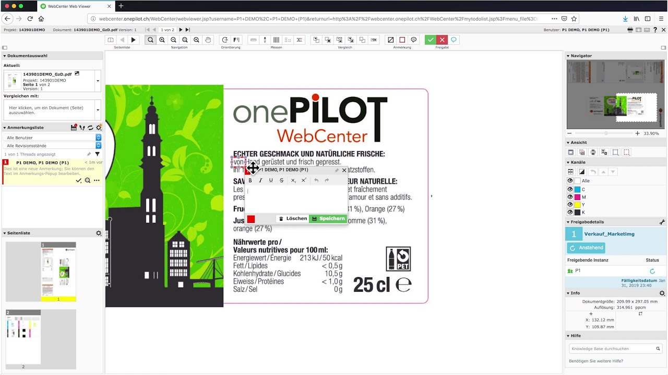Click the rectangle annotation tool
Viewport: 668px width, 375px height.
[402, 40]
